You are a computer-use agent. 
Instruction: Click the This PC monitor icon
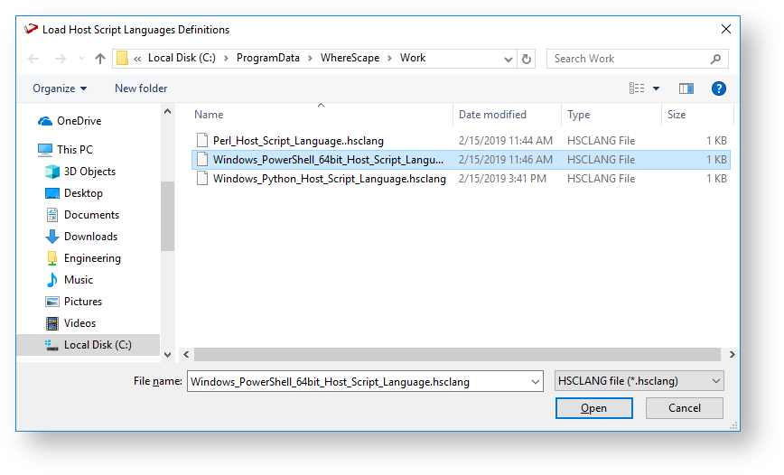point(45,150)
